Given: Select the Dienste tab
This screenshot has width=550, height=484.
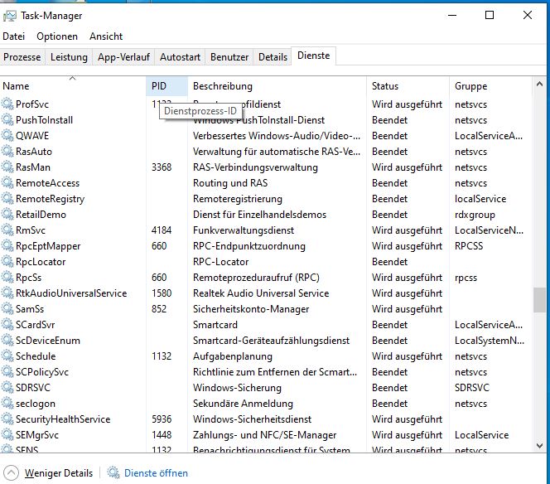Looking at the screenshot, I should [x=314, y=56].
